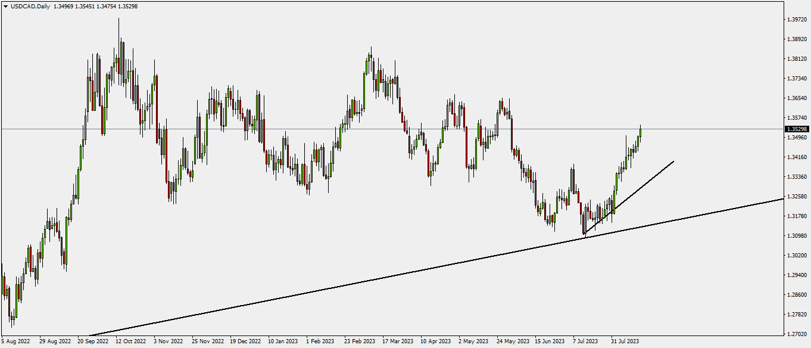The height and width of the screenshot is (348, 811).
Task: Click the 1 Feb 2023 date label
Action: [320, 342]
